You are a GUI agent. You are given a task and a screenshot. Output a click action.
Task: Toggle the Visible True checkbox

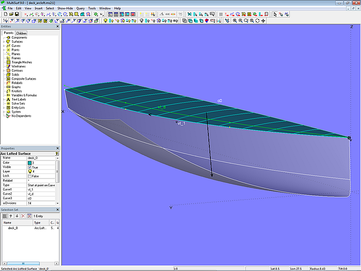29,167
